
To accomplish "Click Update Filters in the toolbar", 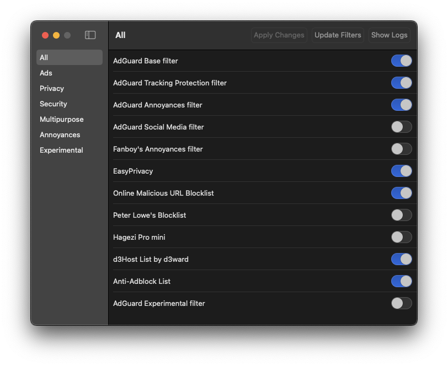I will (338, 35).
